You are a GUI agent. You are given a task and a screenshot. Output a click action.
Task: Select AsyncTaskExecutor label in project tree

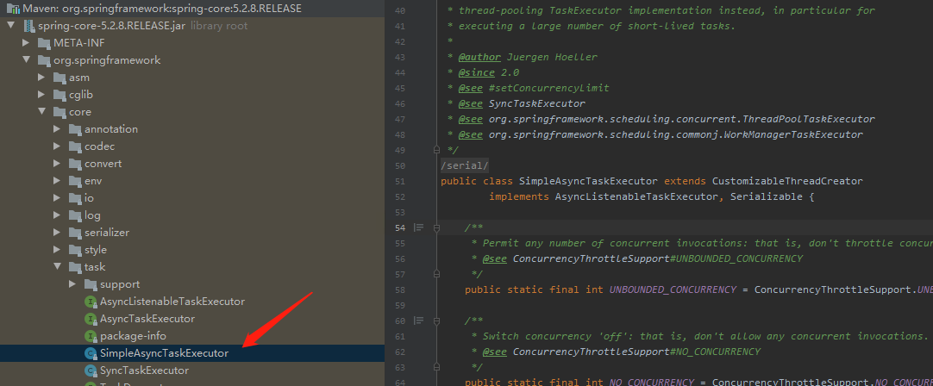coord(147,319)
